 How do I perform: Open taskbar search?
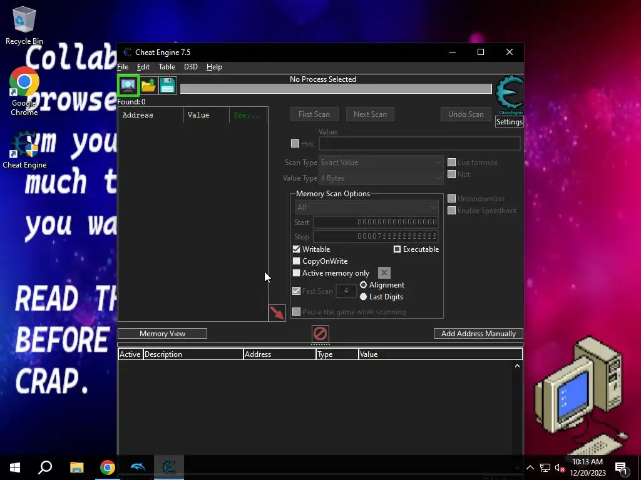pyautogui.click(x=45, y=467)
